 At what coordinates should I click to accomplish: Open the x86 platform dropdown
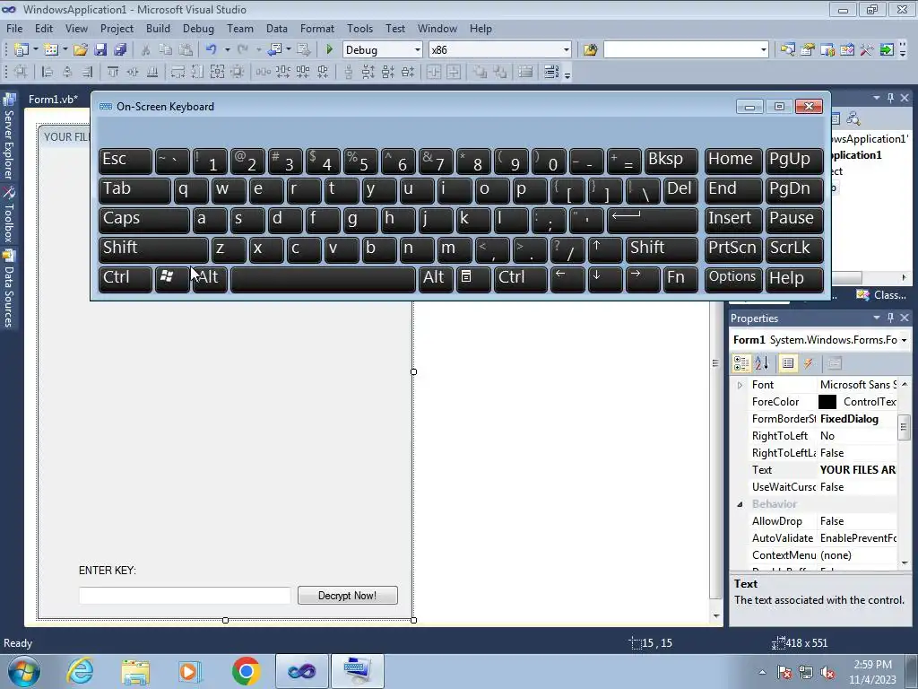[x=567, y=50]
